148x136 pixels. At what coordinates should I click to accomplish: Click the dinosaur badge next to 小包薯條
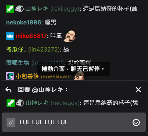pos(10,76)
